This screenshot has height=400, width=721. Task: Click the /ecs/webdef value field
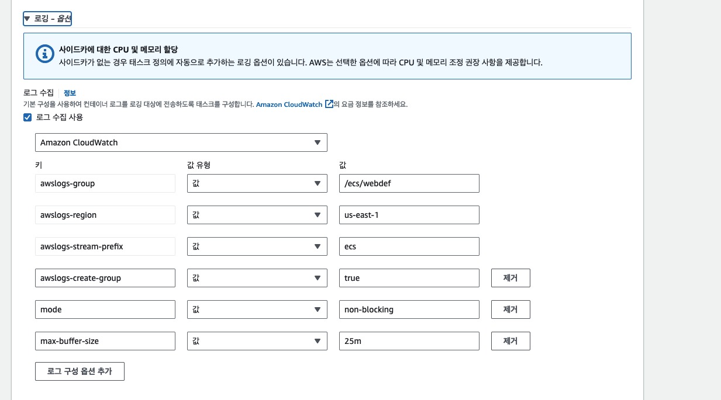409,183
